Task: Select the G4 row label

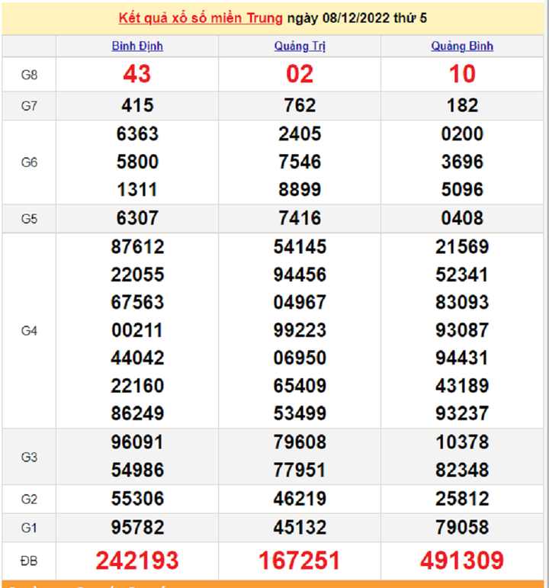Action: pyautogui.click(x=29, y=331)
